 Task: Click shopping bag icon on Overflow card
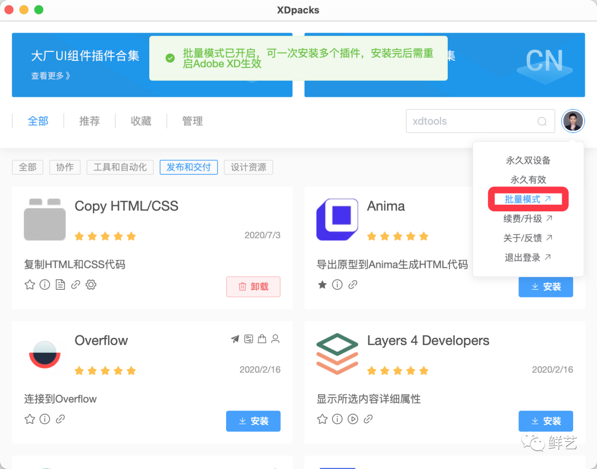(262, 338)
